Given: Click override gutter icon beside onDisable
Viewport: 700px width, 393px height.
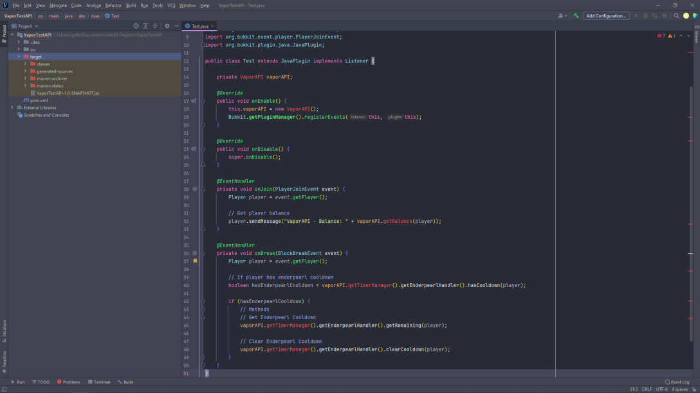Looking at the screenshot, I should point(193,149).
